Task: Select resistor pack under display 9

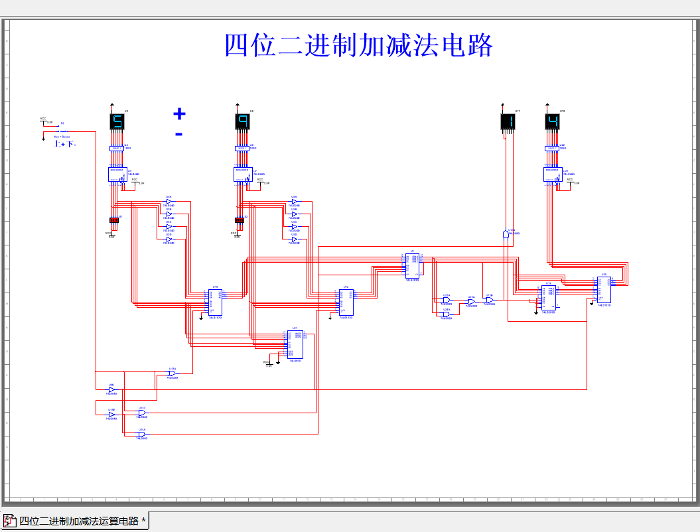Action: click(x=242, y=149)
